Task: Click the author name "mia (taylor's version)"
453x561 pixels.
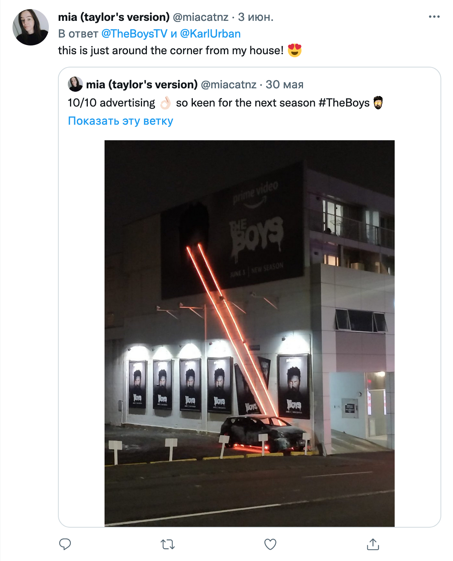Action: pos(114,17)
